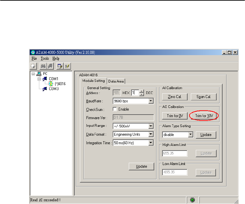This screenshot has height=204, width=245.
Task: Select the 4016 module in device tree
Action: pos(60,84)
